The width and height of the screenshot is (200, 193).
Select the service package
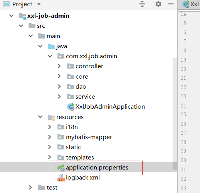[85, 97]
